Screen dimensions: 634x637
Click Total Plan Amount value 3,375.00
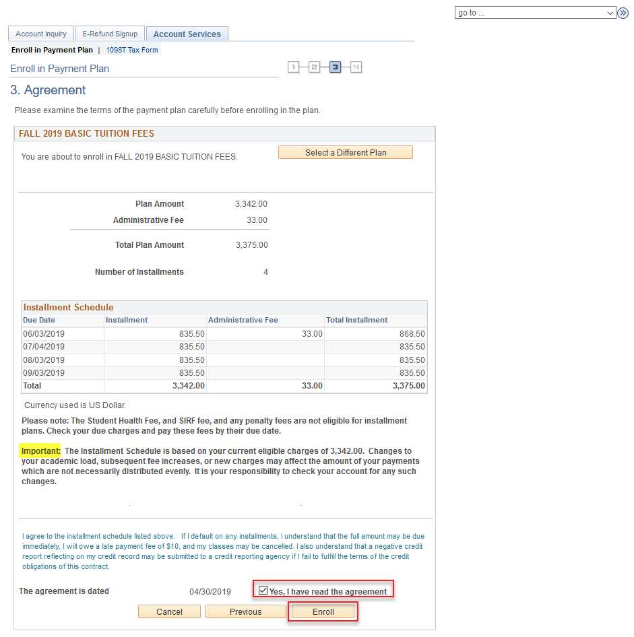252,245
